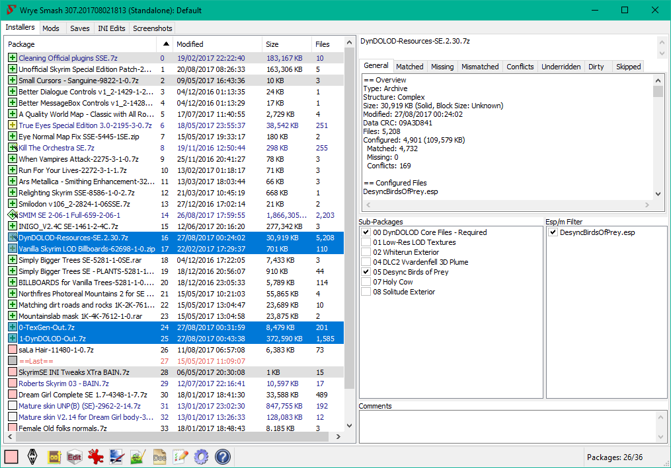Click the Packages: 26/36 status text
The height and width of the screenshot is (468, 671).
[615, 457]
